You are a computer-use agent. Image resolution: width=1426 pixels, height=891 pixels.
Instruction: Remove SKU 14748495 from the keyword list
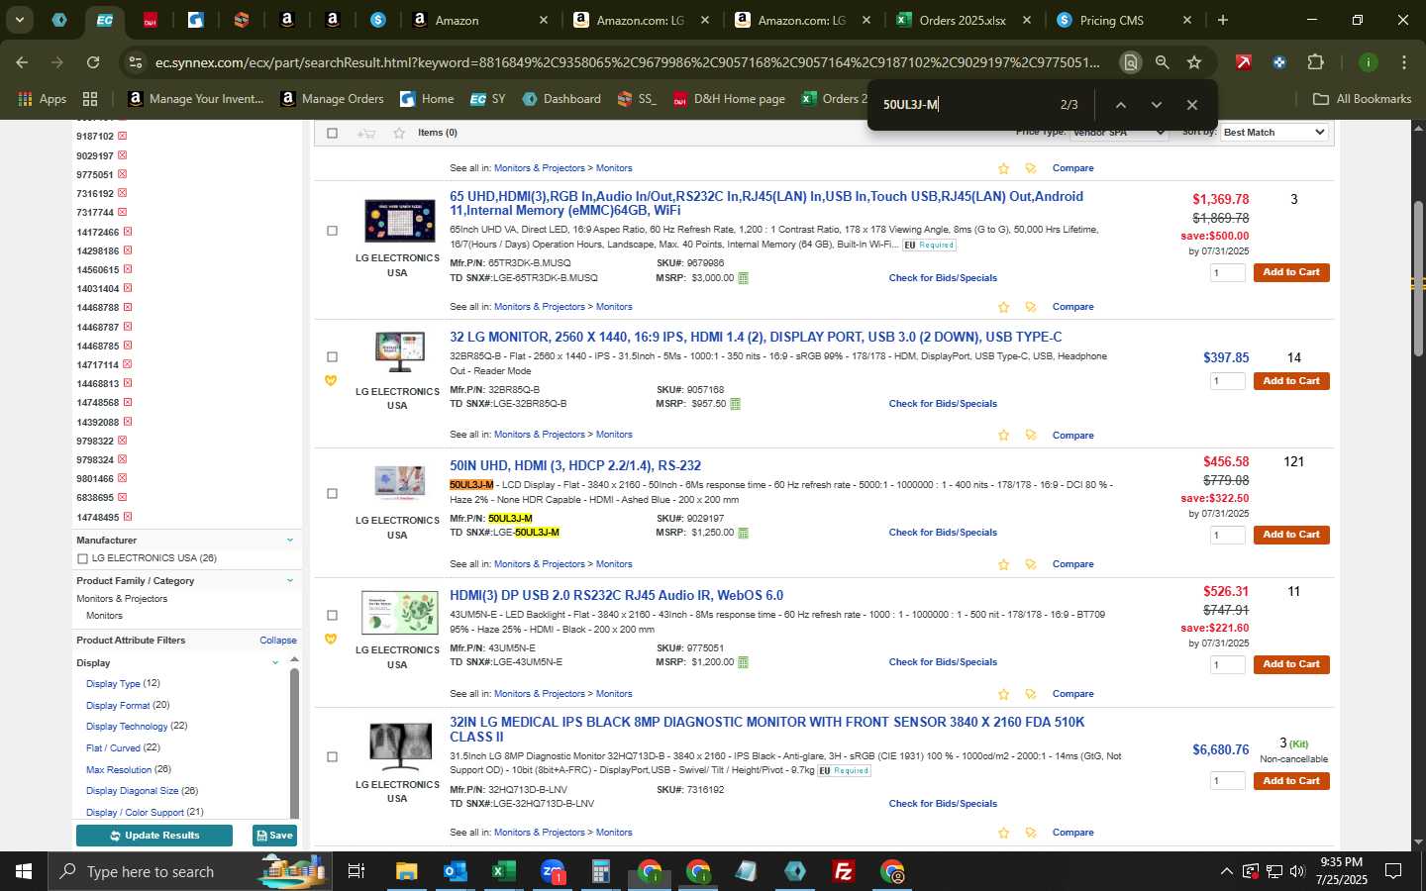128,517
